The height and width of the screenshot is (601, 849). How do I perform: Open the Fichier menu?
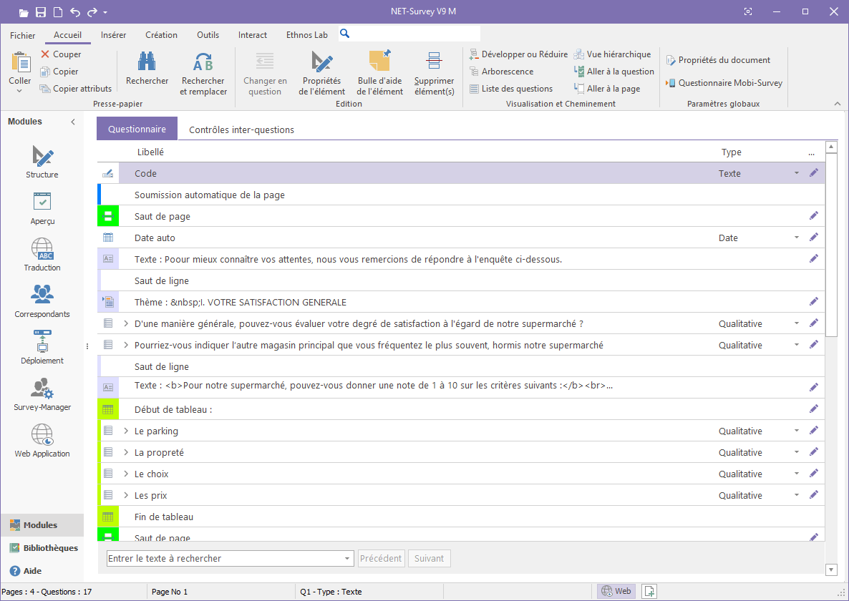tap(23, 35)
